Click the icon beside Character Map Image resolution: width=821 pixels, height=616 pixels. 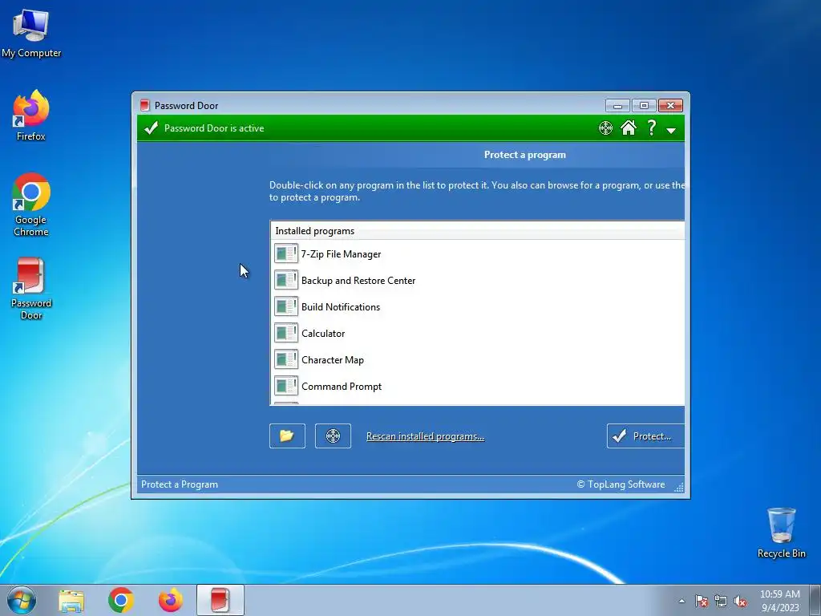[x=286, y=359]
